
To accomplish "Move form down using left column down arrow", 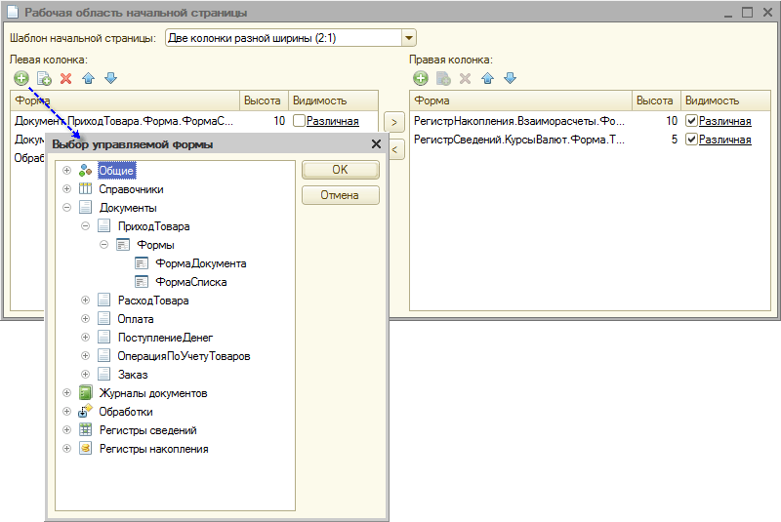I will coord(110,78).
